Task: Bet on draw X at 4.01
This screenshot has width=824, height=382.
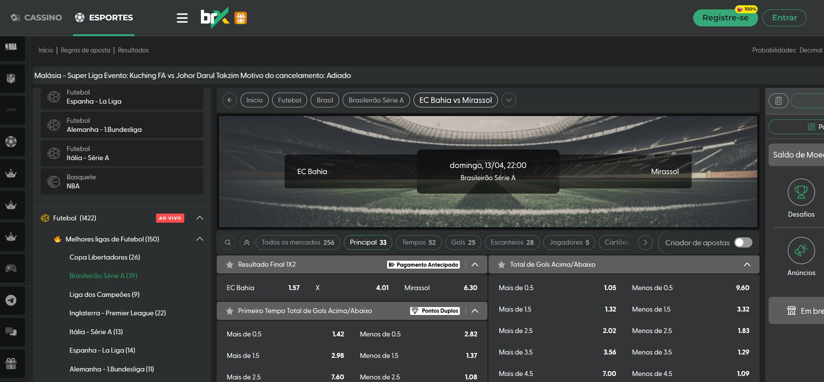Action: tap(352, 288)
